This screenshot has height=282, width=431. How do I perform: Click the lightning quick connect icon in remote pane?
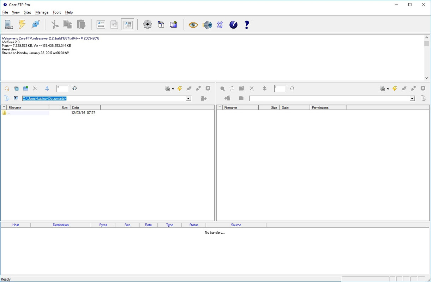(395, 88)
